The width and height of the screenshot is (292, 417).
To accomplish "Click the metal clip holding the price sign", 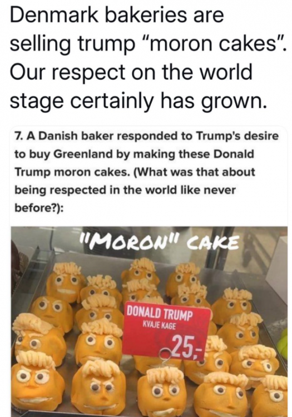I will [165, 359].
